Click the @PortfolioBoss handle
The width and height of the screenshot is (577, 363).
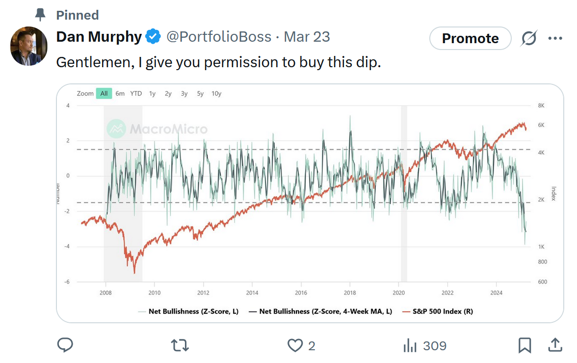tap(219, 37)
